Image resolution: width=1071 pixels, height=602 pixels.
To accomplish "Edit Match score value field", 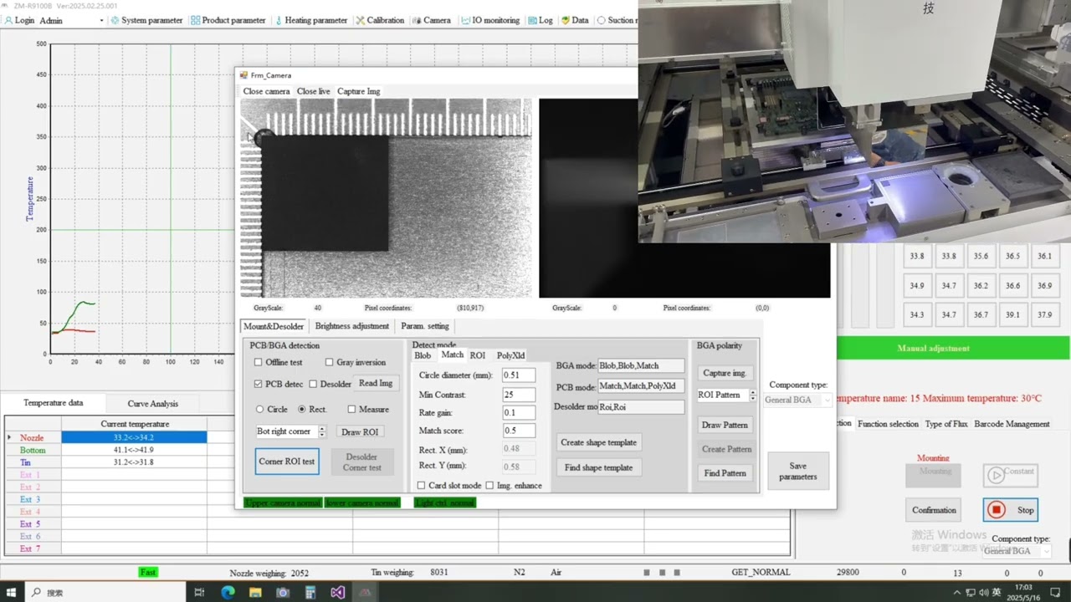I will 519,431.
